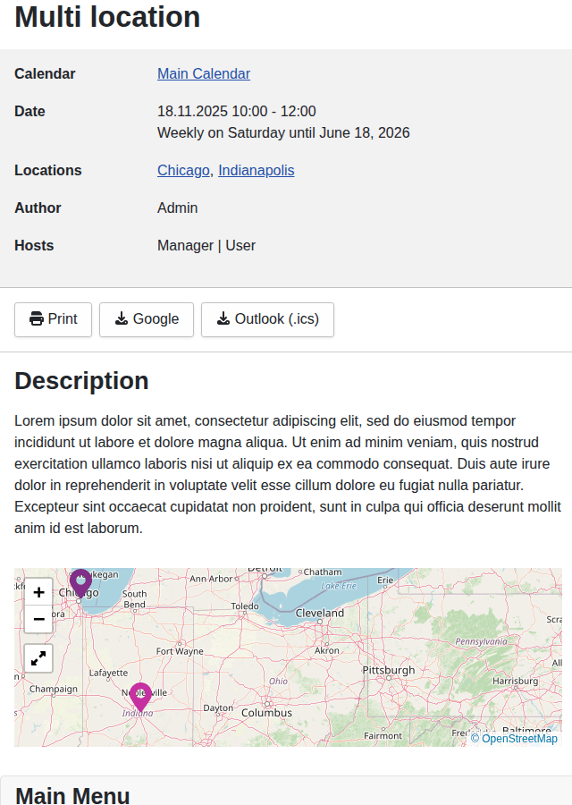
Task: Export event as Outlook (.ics) file
Action: click(x=267, y=319)
